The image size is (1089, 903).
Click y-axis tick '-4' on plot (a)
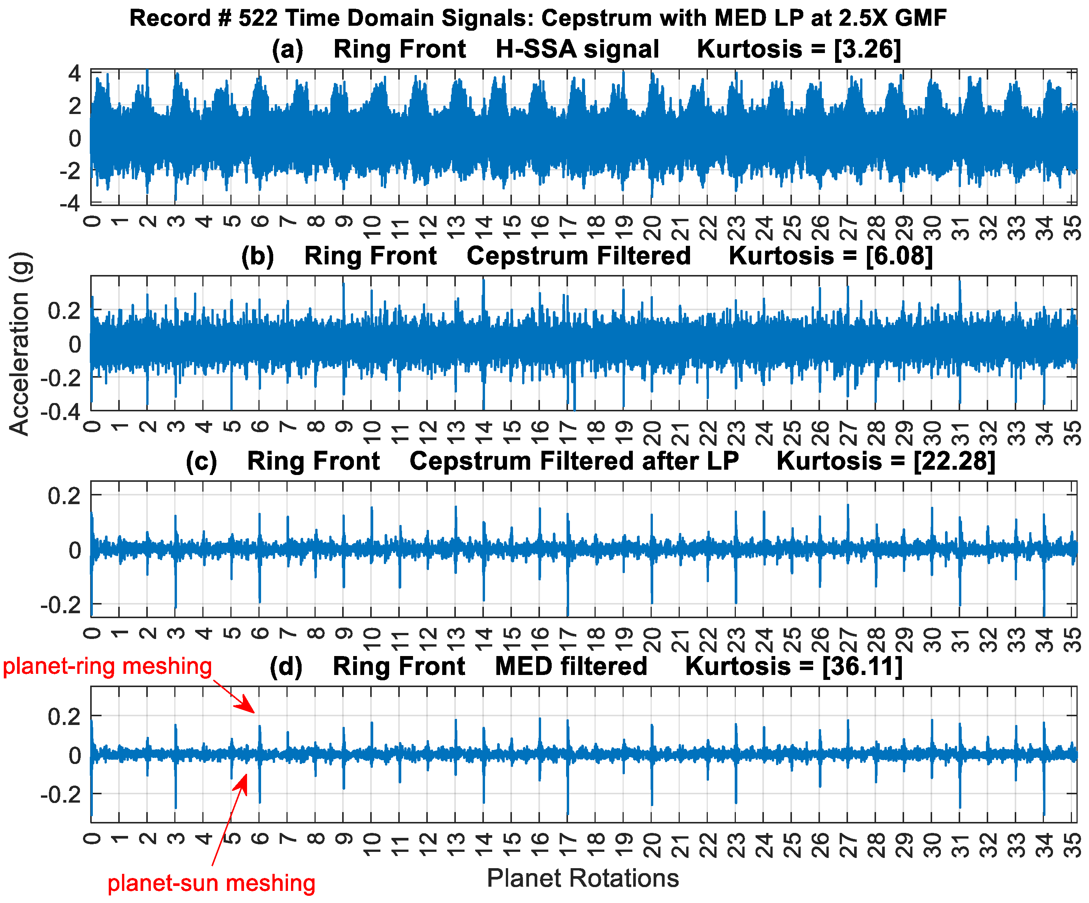coord(70,203)
